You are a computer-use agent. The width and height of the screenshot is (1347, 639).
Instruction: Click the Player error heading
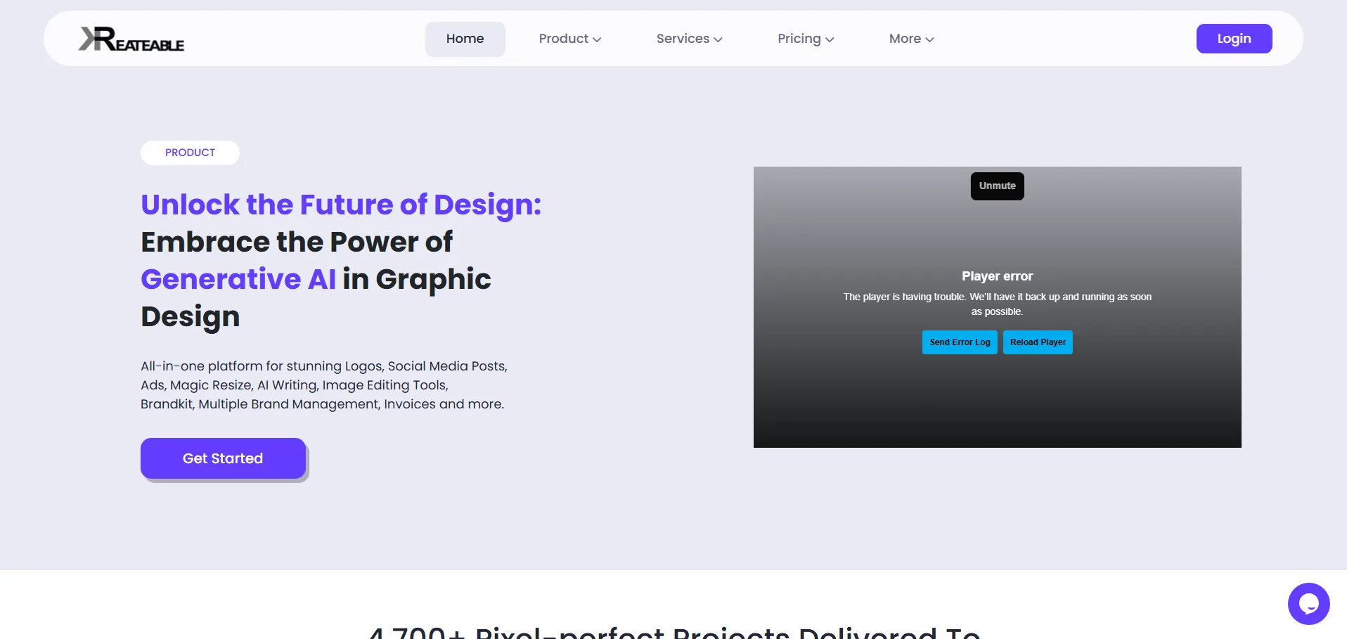pos(997,276)
